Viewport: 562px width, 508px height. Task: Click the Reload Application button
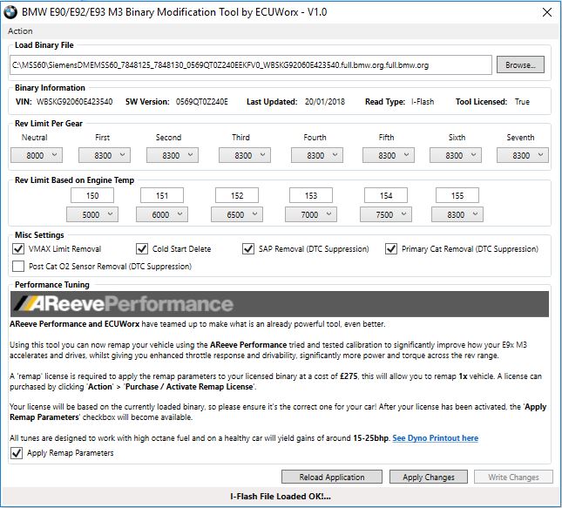pos(332,477)
